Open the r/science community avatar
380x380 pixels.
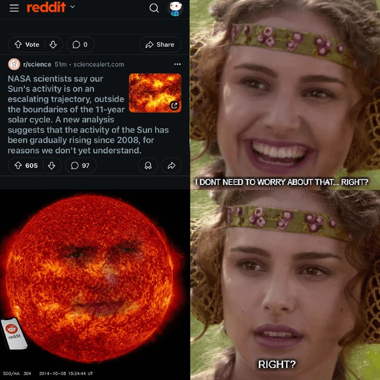click(x=14, y=64)
